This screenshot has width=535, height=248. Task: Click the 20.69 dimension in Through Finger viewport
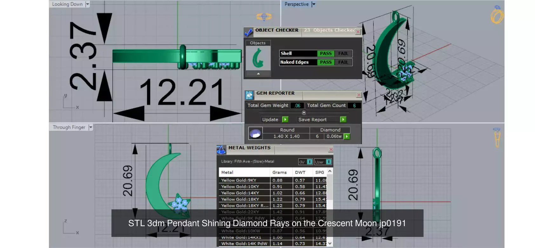tap(128, 181)
